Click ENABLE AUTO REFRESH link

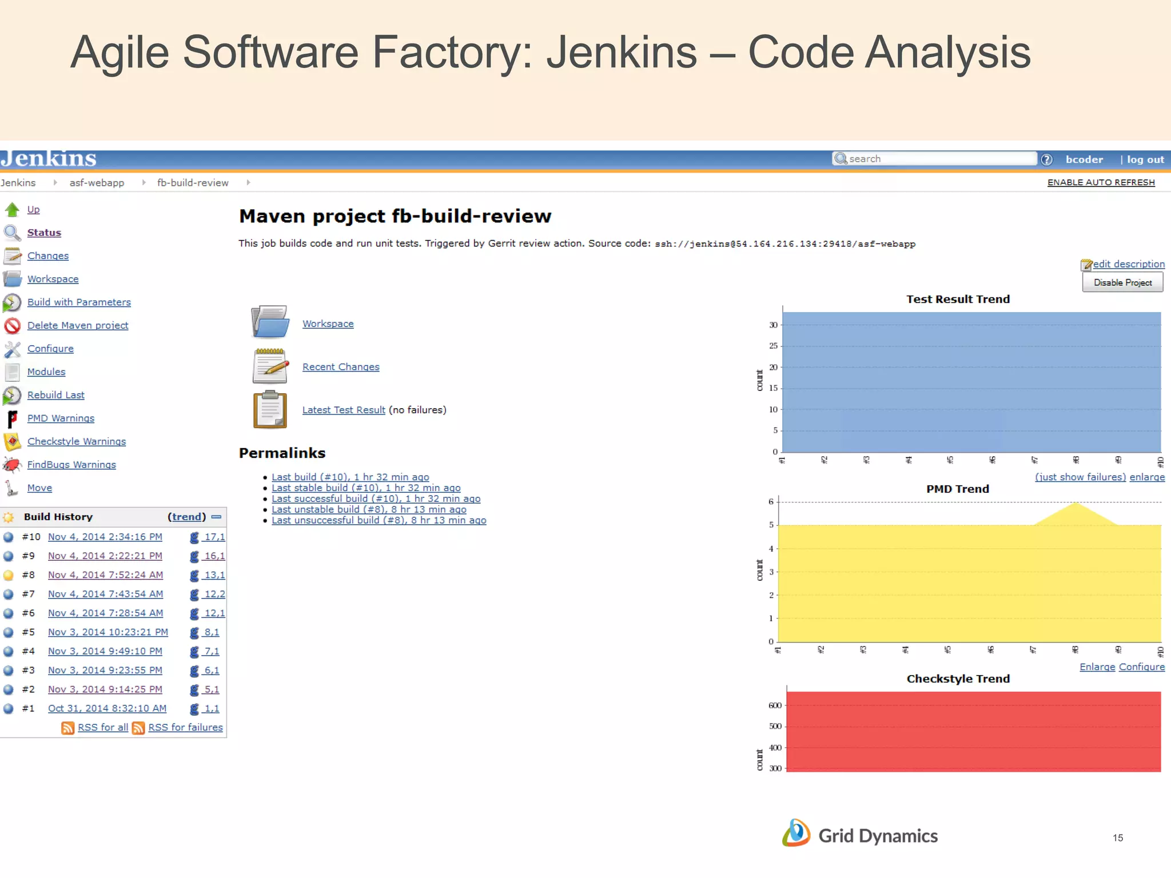(x=1101, y=182)
